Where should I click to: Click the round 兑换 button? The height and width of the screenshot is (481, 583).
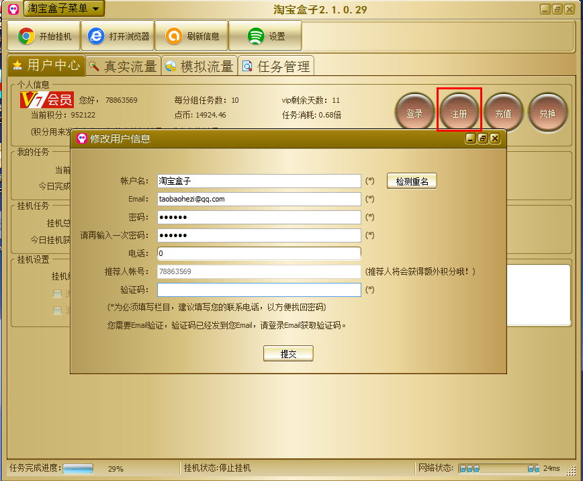click(x=547, y=113)
